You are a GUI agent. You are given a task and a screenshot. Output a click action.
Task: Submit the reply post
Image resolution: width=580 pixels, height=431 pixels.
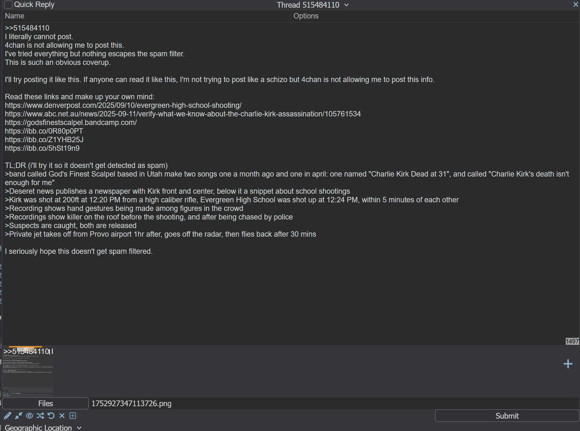[507, 416]
